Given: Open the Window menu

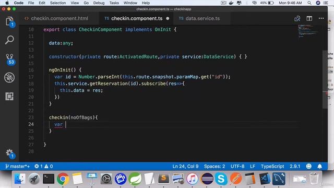Looking at the screenshot, I should click(130, 3).
